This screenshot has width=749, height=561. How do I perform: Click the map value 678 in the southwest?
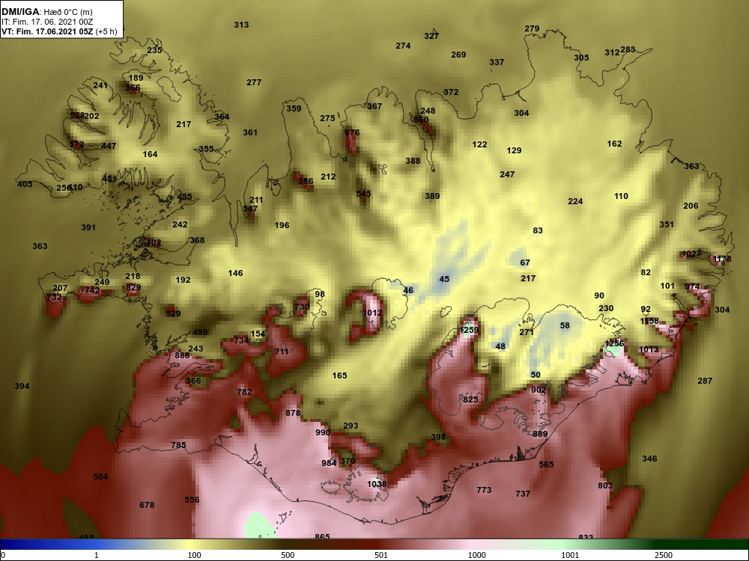pos(147,505)
